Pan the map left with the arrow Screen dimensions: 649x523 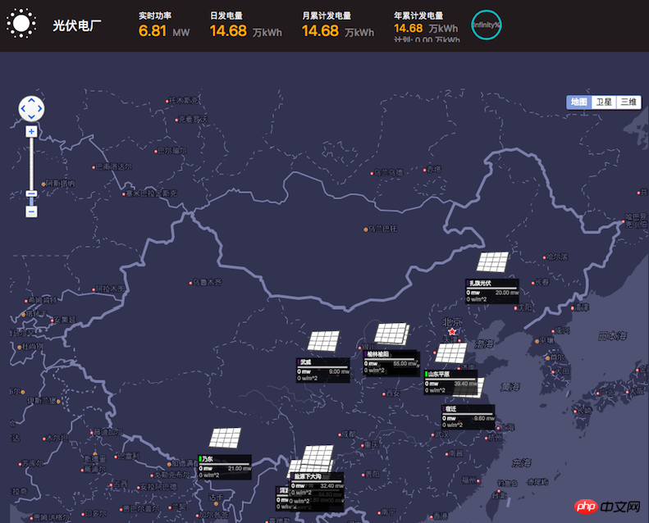pos(23,109)
